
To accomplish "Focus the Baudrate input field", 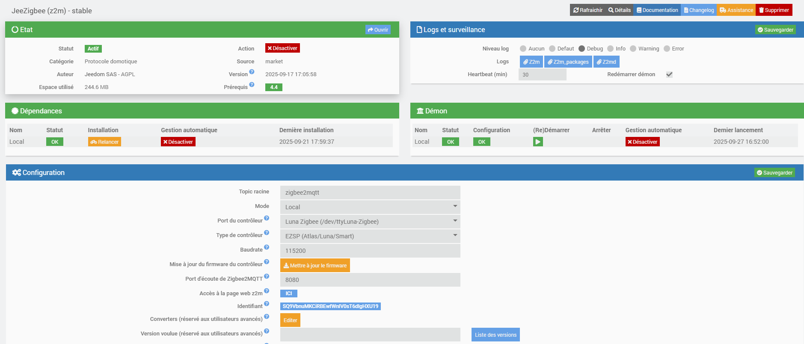I will (x=370, y=251).
